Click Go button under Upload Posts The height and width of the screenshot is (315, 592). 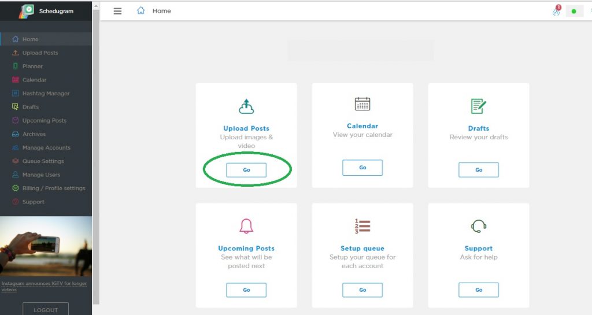[246, 170]
